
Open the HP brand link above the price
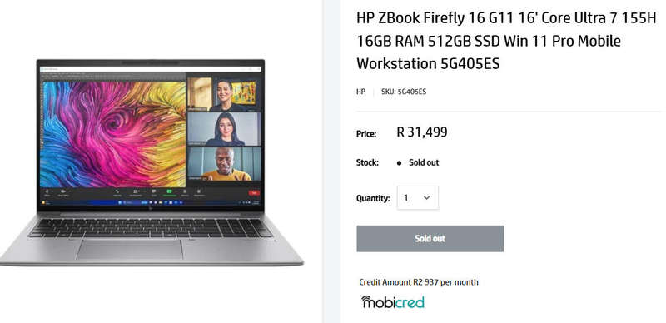[360, 91]
